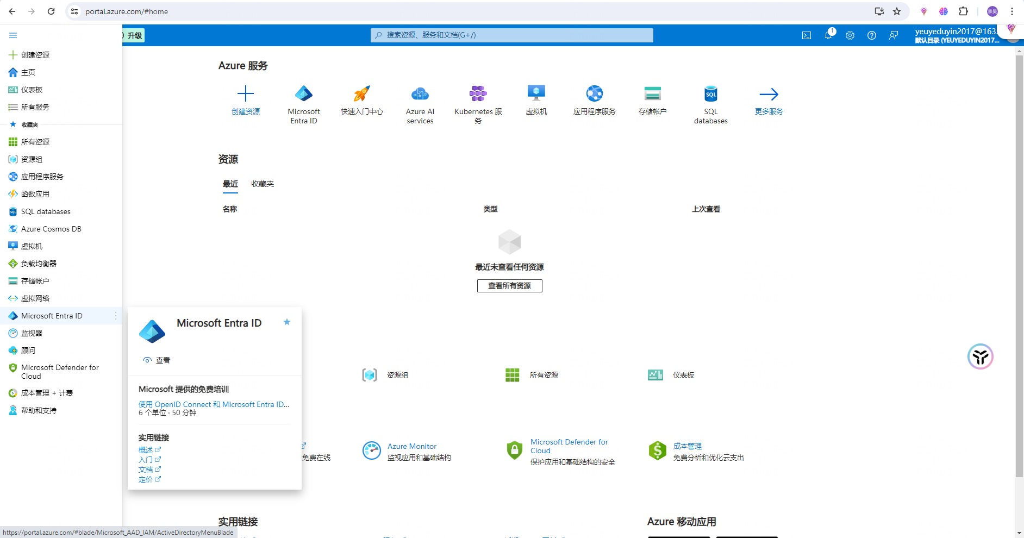Open the Quickstart Center rocket icon
The image size is (1024, 538).
(x=362, y=93)
